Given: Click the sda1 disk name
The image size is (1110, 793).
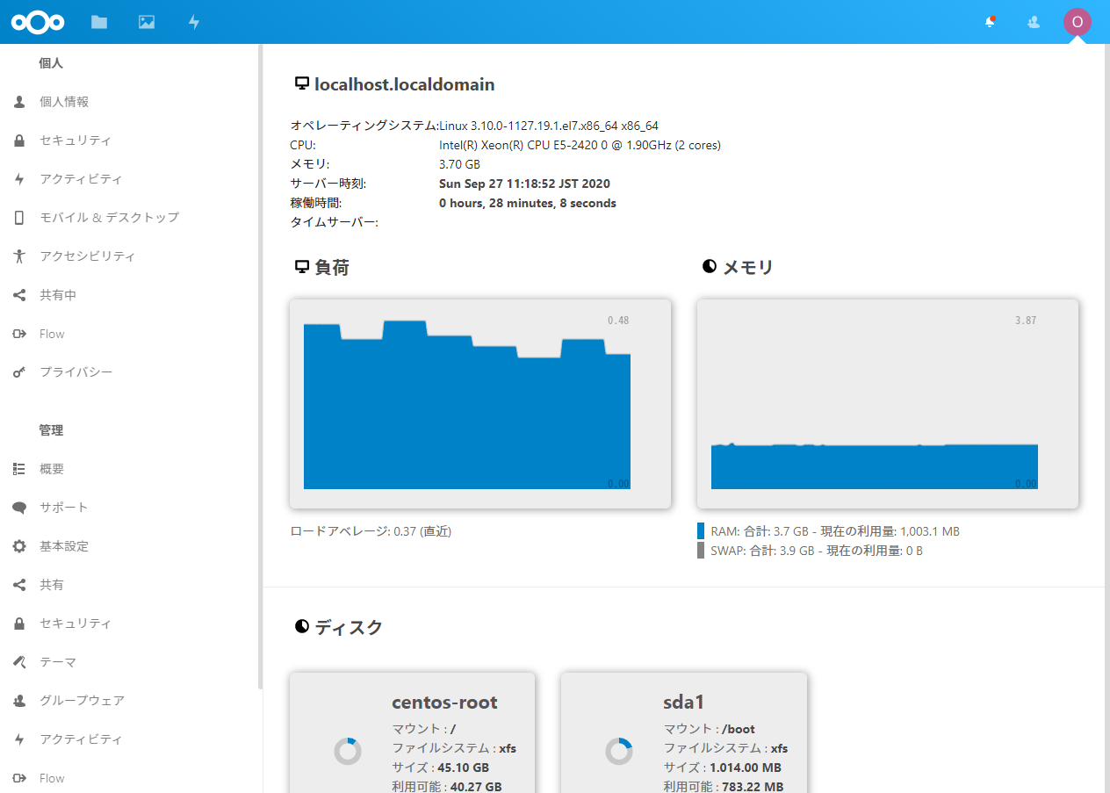Looking at the screenshot, I should point(684,703).
